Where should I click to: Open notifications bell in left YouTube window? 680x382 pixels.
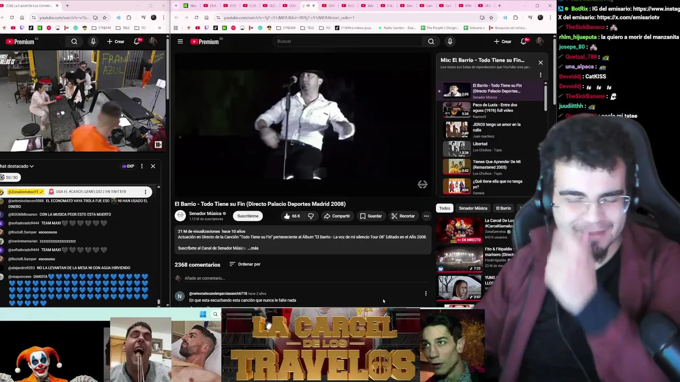pos(137,41)
